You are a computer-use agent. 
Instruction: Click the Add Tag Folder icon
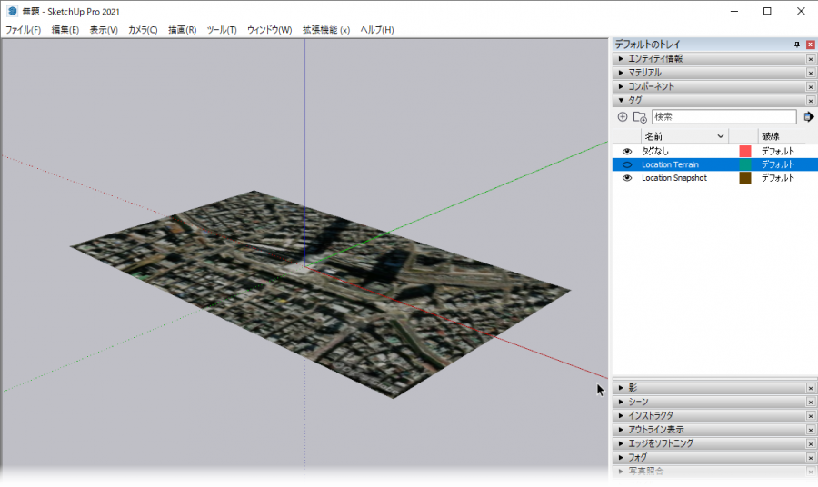tap(640, 117)
